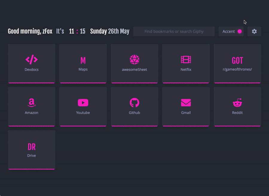Click the bookmarks search field
Image resolution: width=269 pixels, height=196 pixels.
pyautogui.click(x=174, y=31)
